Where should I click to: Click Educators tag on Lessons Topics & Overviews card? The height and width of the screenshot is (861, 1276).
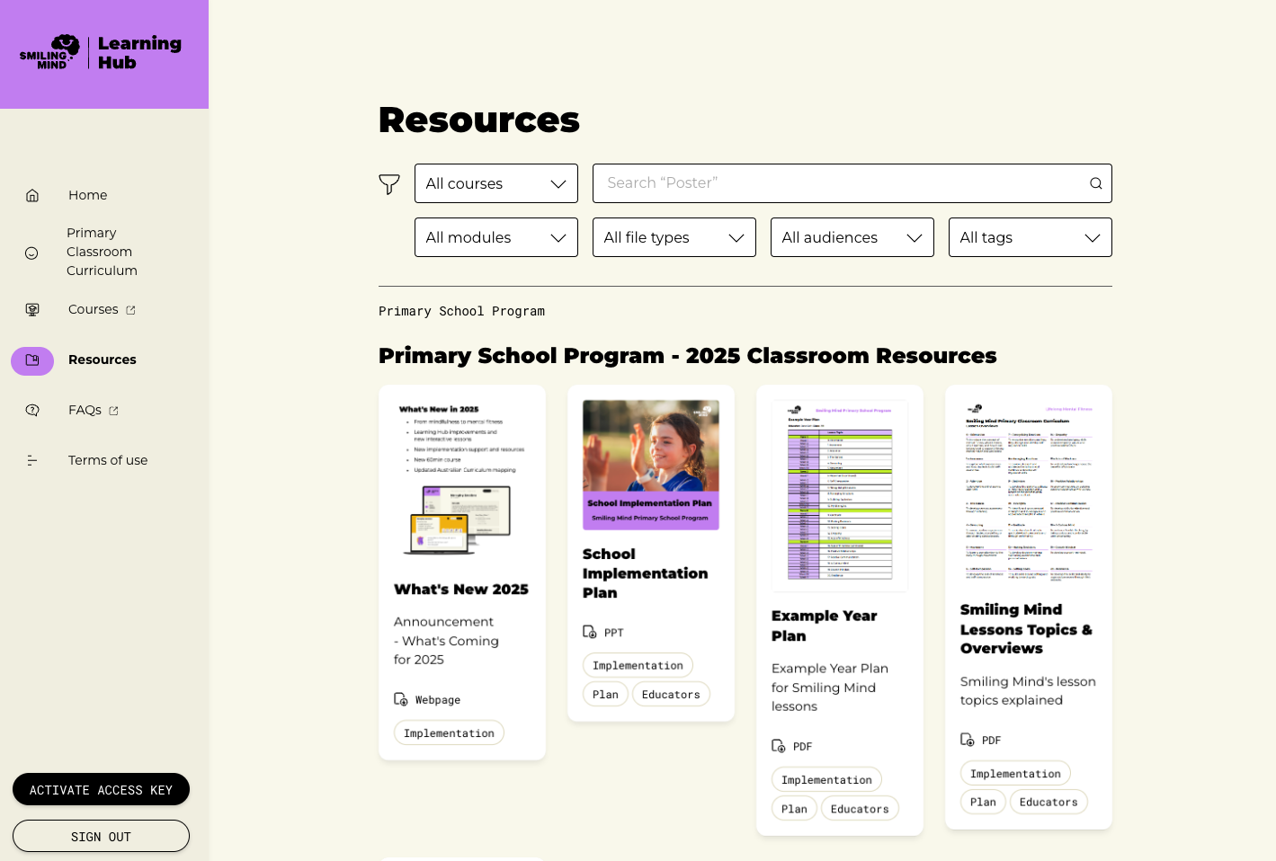[x=1048, y=802]
